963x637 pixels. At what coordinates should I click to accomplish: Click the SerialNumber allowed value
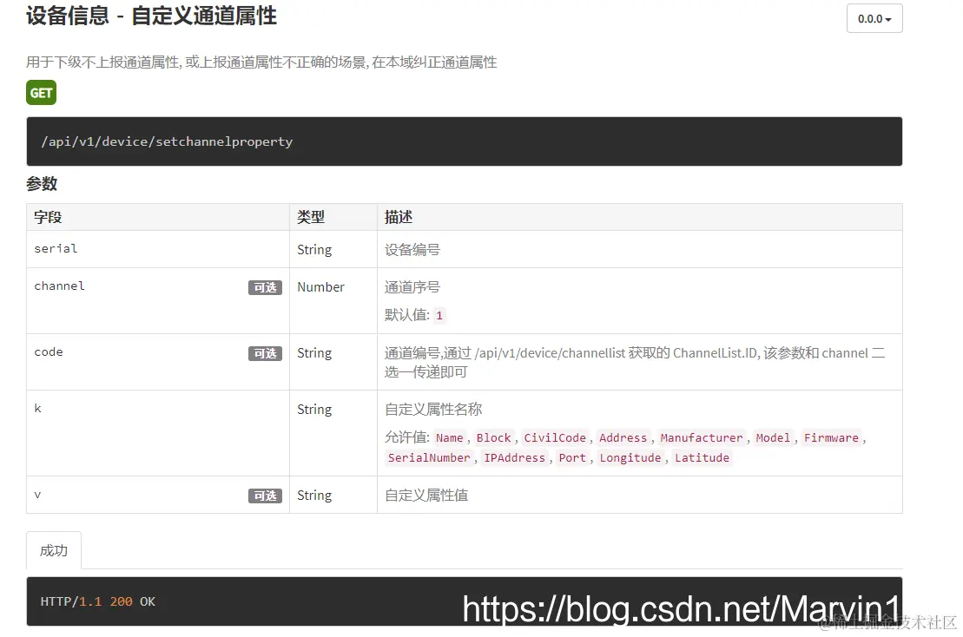429,458
